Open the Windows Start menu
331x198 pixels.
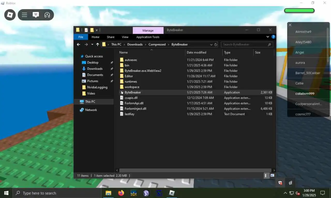[x=6, y=193]
